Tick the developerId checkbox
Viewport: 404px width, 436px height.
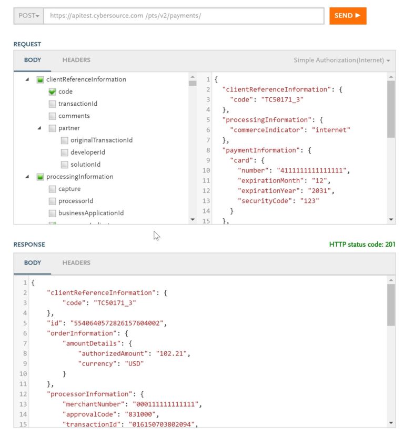tap(64, 153)
